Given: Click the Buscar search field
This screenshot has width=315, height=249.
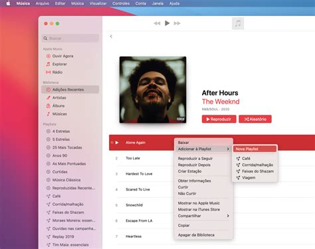Looking at the screenshot, I should pos(70,39).
